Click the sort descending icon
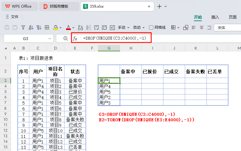Image resolution: width=241 pixels, height=151 pixels. click(x=39, y=28)
